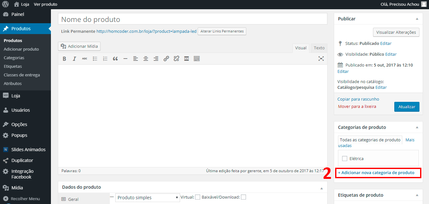
Task: Tick the Baixável/Download checkbox
Action: (x=243, y=197)
